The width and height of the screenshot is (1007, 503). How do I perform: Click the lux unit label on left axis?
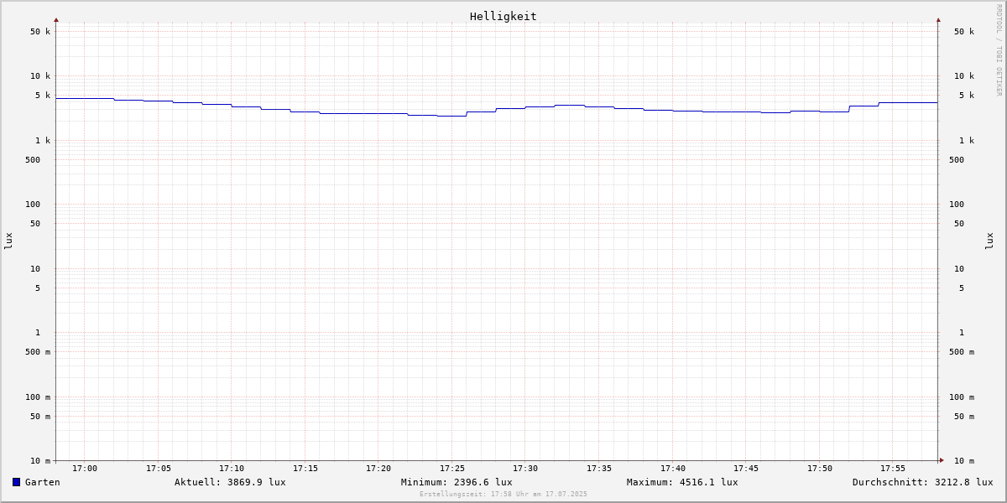pyautogui.click(x=8, y=241)
